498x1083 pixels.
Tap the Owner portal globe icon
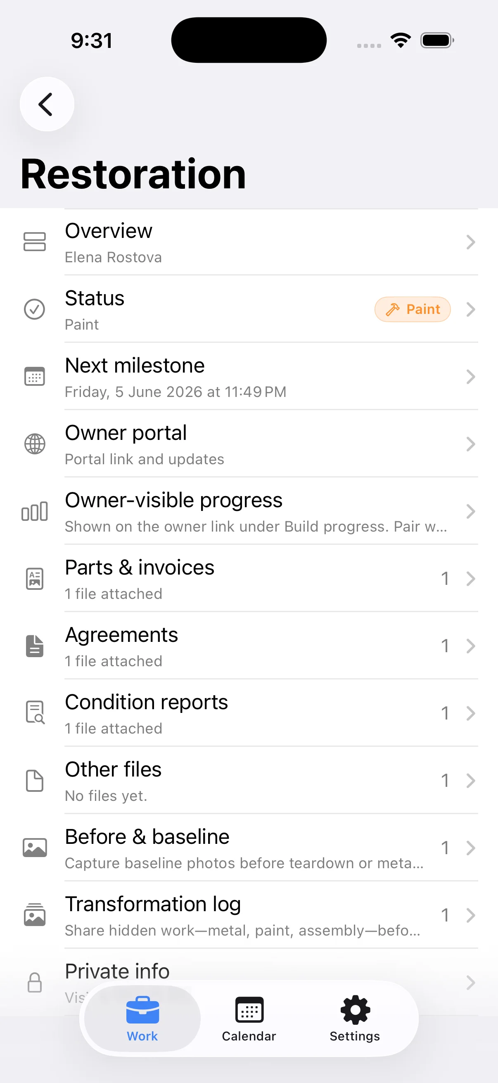[x=34, y=444]
